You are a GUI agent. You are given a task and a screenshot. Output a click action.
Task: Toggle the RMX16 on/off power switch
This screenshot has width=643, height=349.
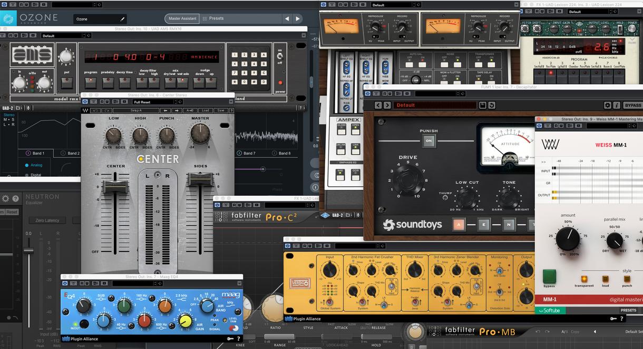click(279, 55)
